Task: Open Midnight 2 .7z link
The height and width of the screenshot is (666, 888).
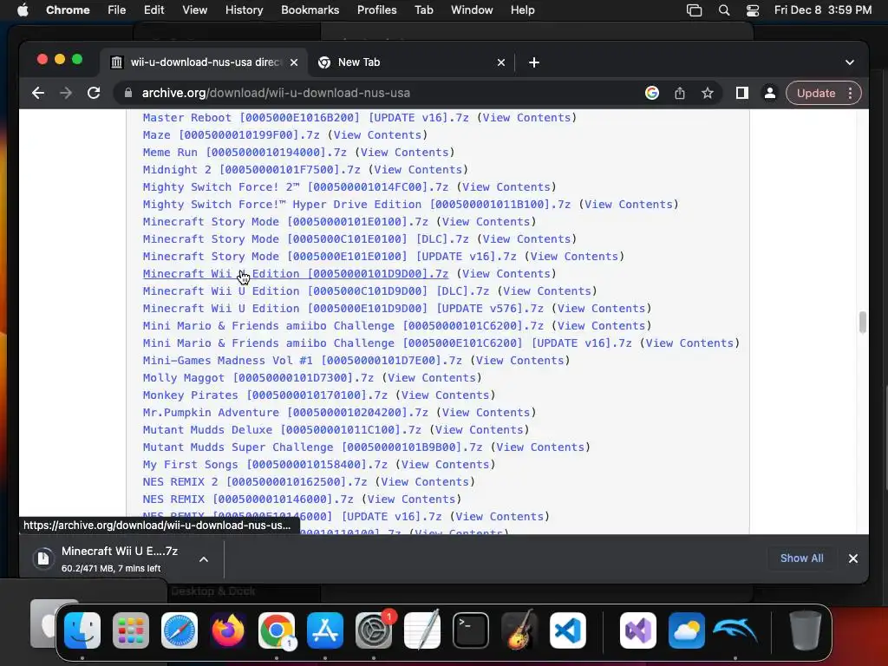Action: pos(251,169)
